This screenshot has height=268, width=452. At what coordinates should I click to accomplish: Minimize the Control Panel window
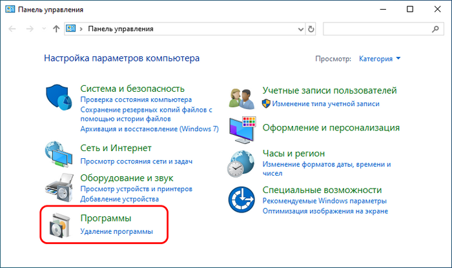pos(383,9)
